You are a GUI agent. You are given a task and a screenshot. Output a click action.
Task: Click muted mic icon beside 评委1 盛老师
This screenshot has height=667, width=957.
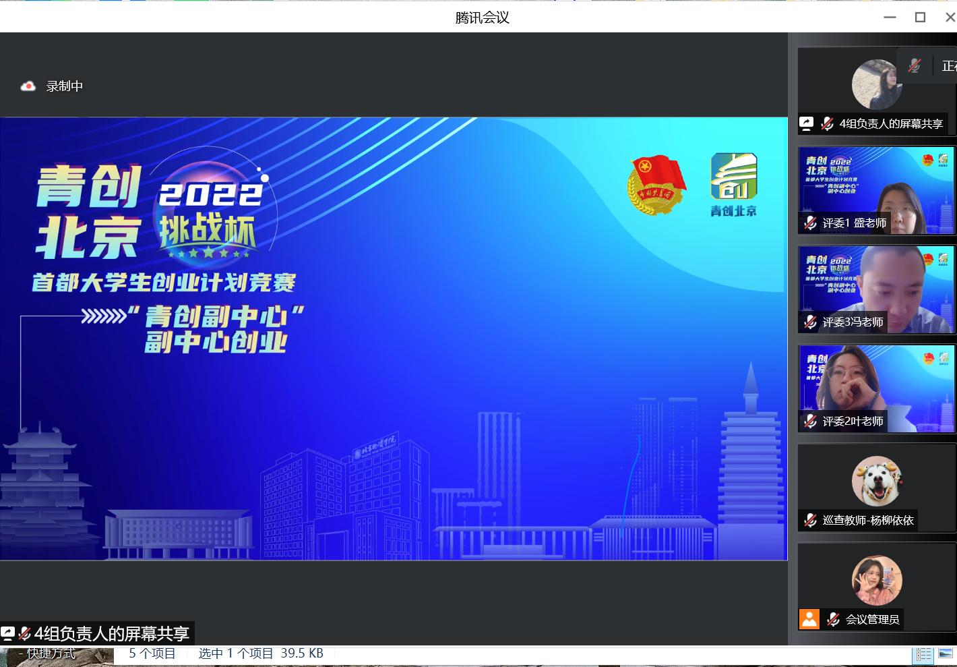(810, 223)
